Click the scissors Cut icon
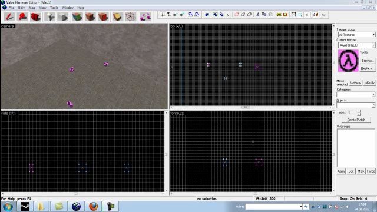377x212 pixels. pyautogui.click(x=258, y=15)
